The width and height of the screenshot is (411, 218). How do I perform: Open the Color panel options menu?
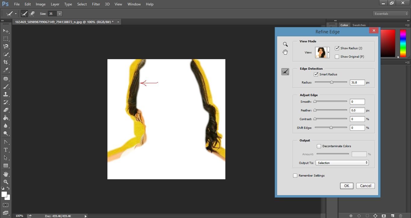tap(407, 25)
